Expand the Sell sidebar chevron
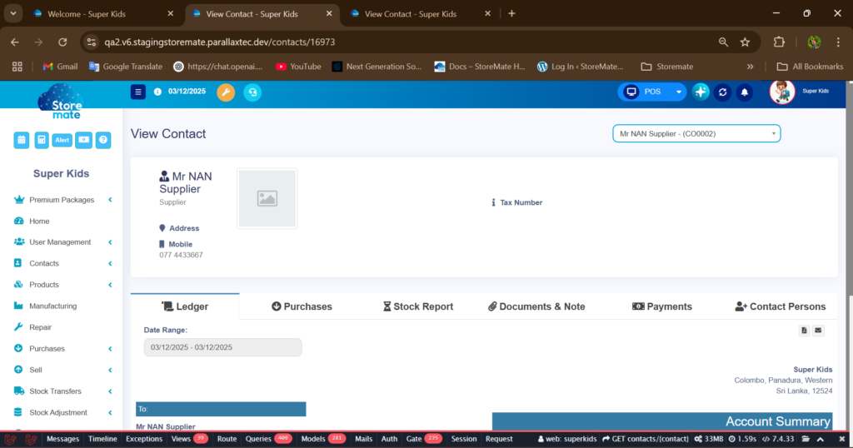This screenshot has width=853, height=448. point(110,370)
